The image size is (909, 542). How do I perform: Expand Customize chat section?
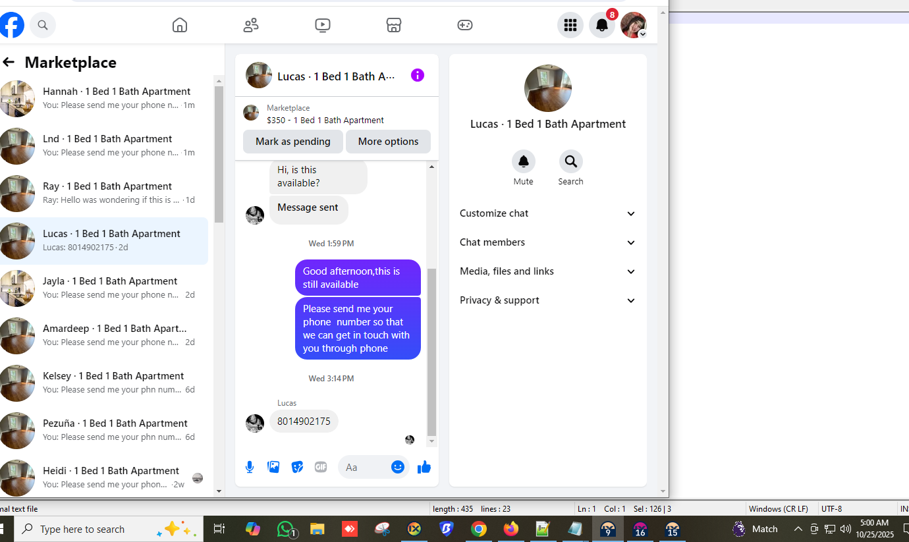click(x=548, y=213)
